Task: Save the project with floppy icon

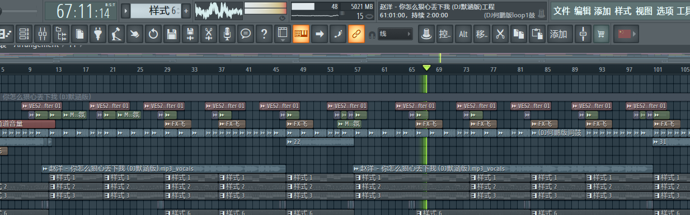Action: coord(172,34)
